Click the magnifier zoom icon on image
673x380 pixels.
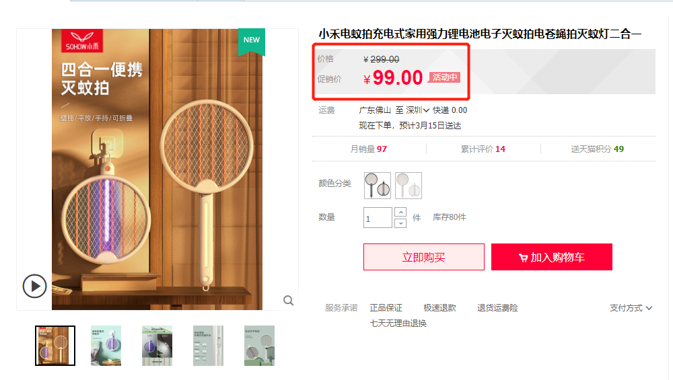[289, 301]
